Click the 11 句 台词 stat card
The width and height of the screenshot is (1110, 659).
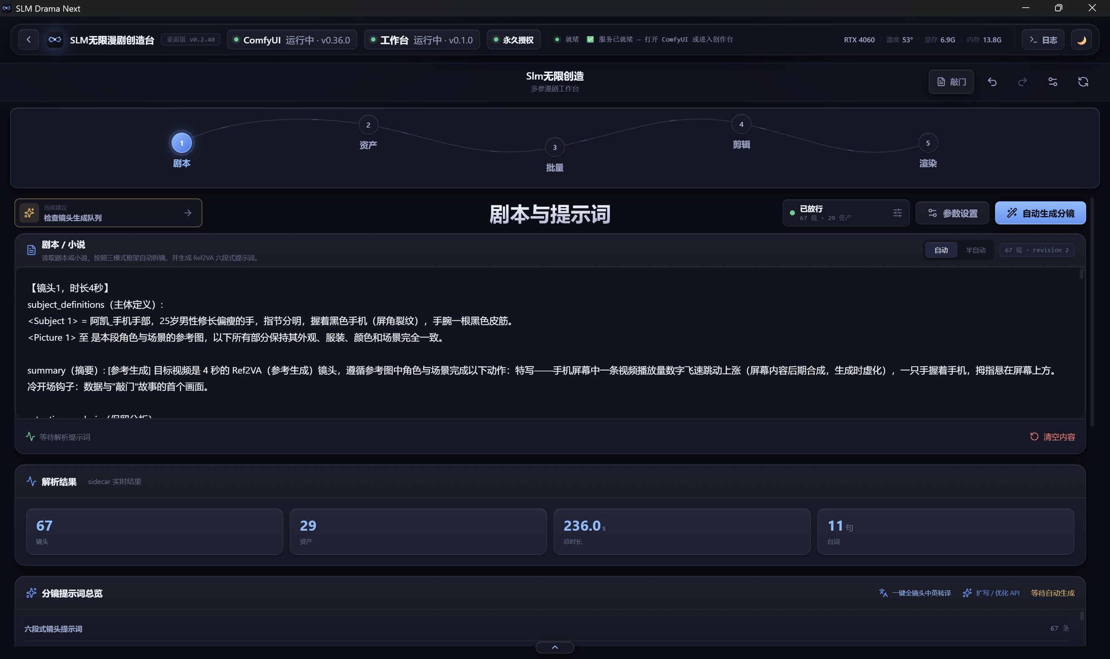[x=946, y=532]
